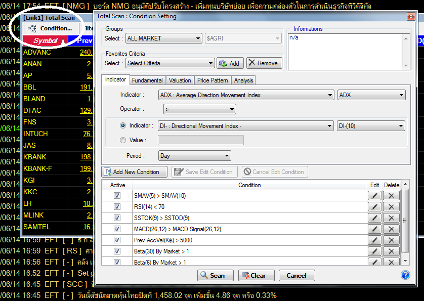This screenshot has height=301, width=424.
Task: Open the Select Criteria favorites dropdown
Action: [170, 63]
